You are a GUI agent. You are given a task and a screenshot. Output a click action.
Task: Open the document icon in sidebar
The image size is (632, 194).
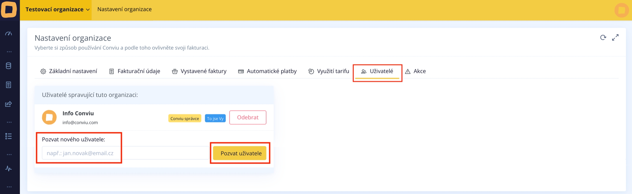tap(9, 85)
